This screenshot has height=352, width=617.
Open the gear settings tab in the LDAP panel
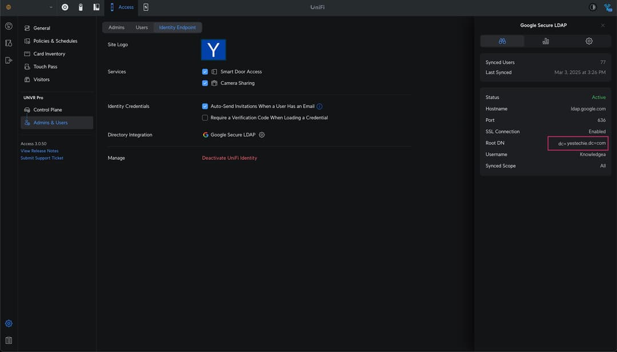(x=588, y=41)
